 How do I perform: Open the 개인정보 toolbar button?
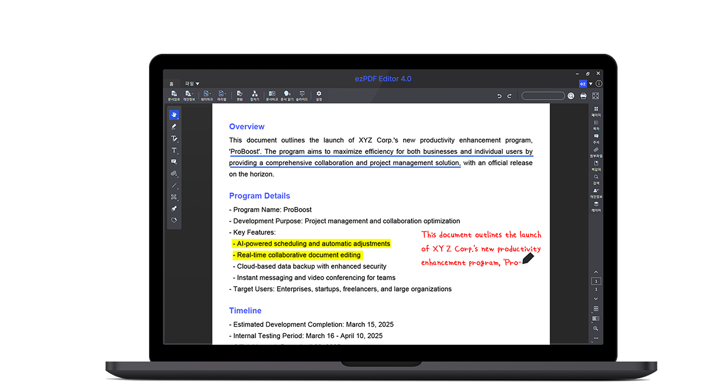[x=188, y=96]
